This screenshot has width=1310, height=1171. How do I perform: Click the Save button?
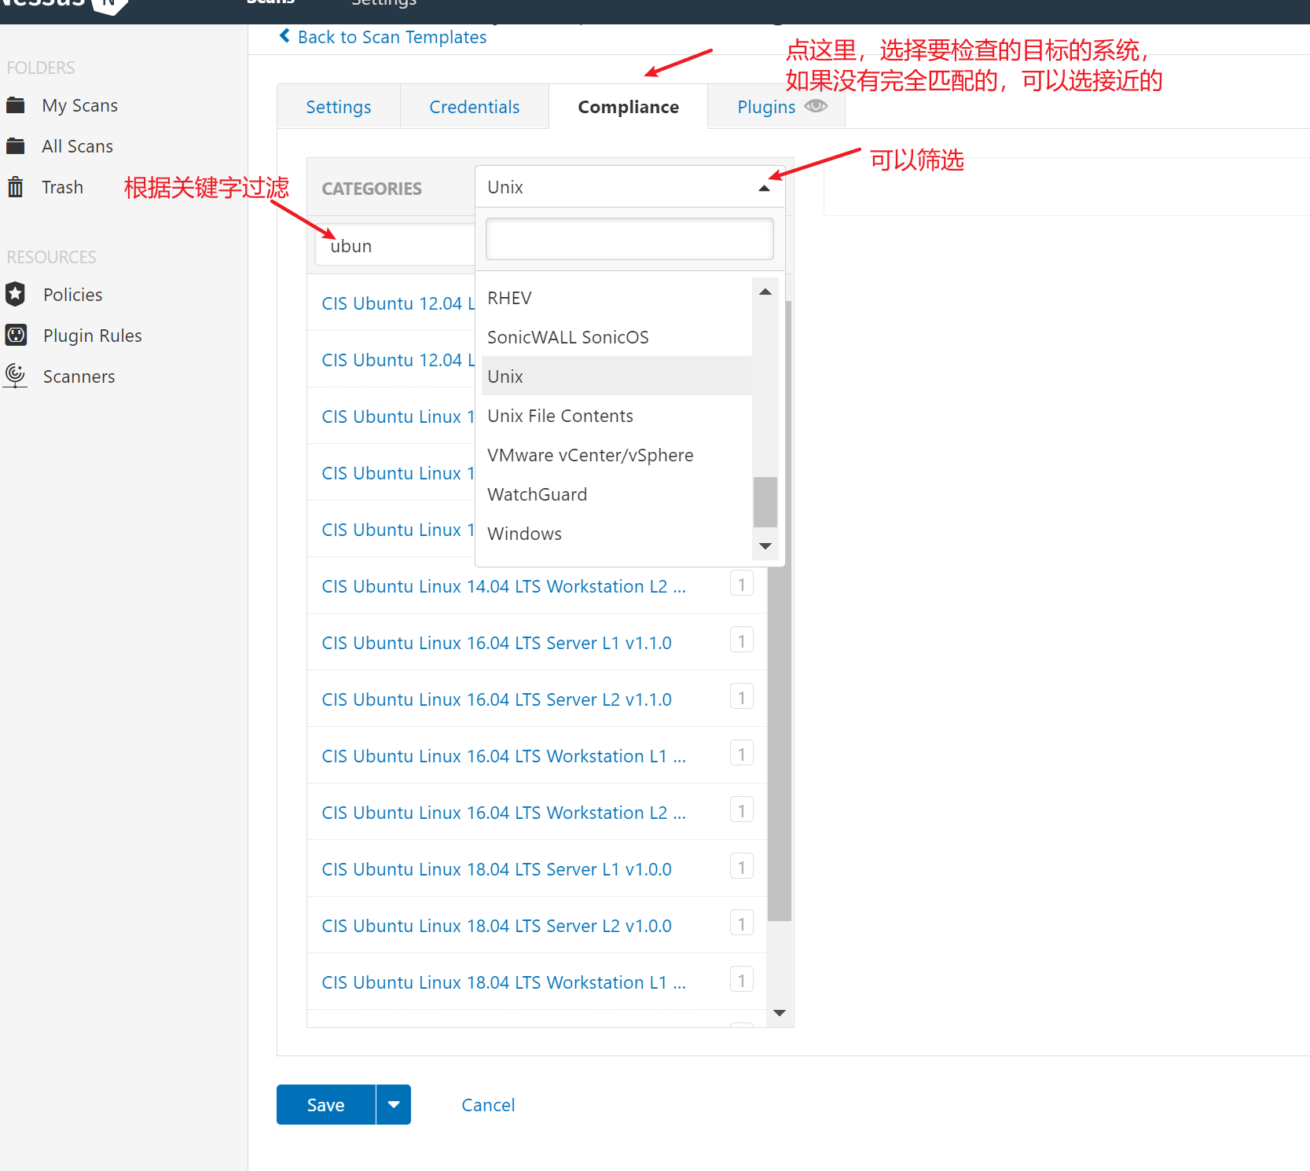325,1104
